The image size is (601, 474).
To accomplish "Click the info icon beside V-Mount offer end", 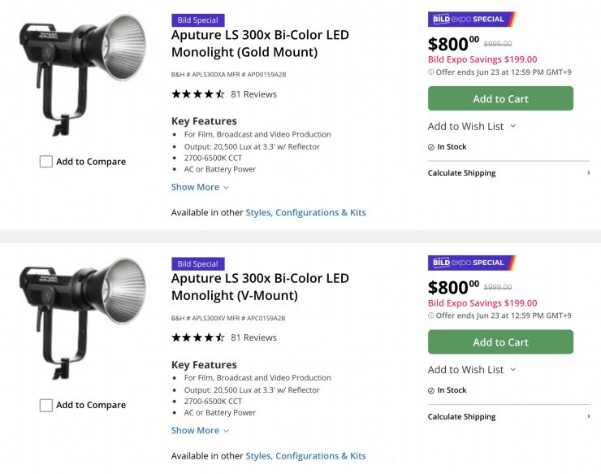I will coord(431,315).
